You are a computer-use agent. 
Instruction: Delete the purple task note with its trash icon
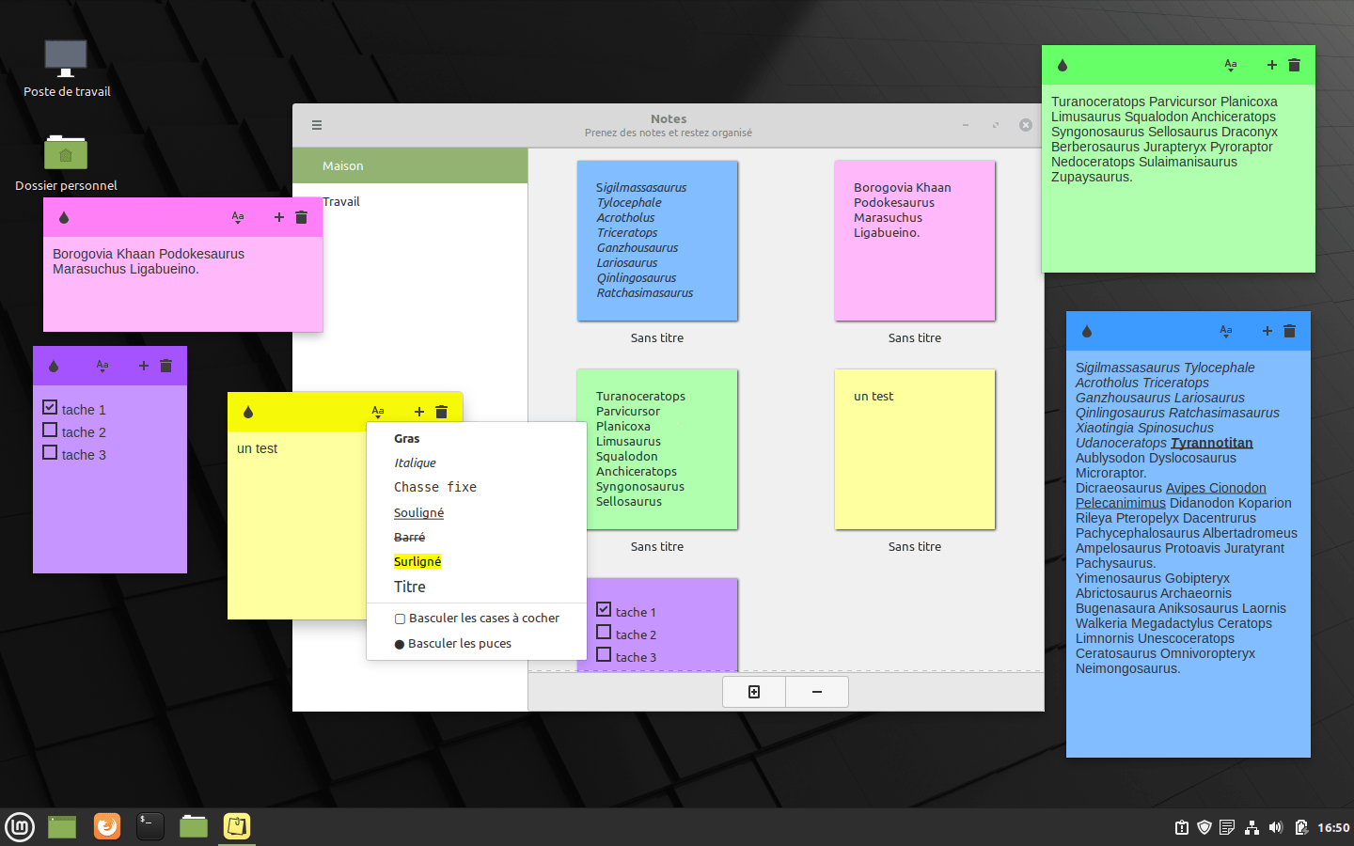click(165, 366)
